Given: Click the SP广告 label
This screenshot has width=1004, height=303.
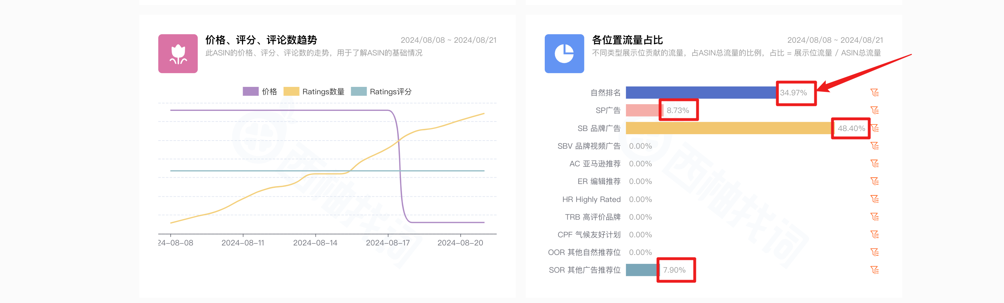Looking at the screenshot, I should point(608,111).
